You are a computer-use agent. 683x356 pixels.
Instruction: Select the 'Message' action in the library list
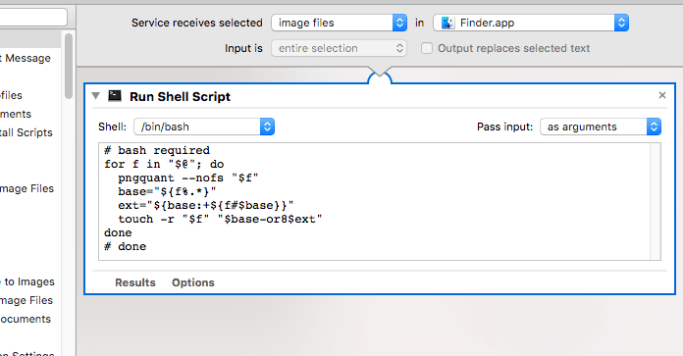[x=26, y=58]
